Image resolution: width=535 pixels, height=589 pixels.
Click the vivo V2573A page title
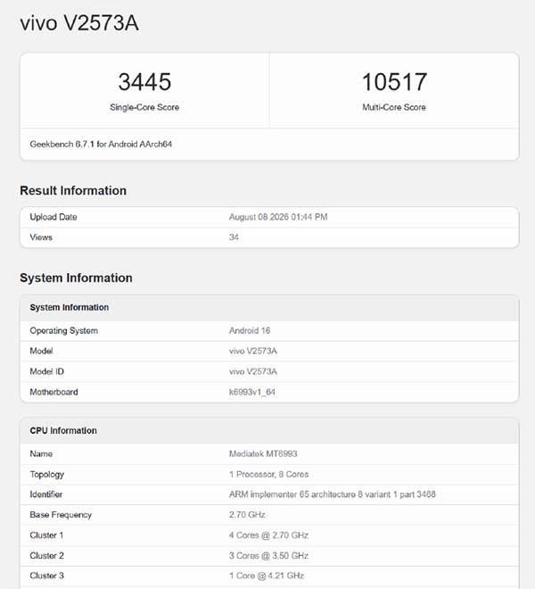point(79,23)
